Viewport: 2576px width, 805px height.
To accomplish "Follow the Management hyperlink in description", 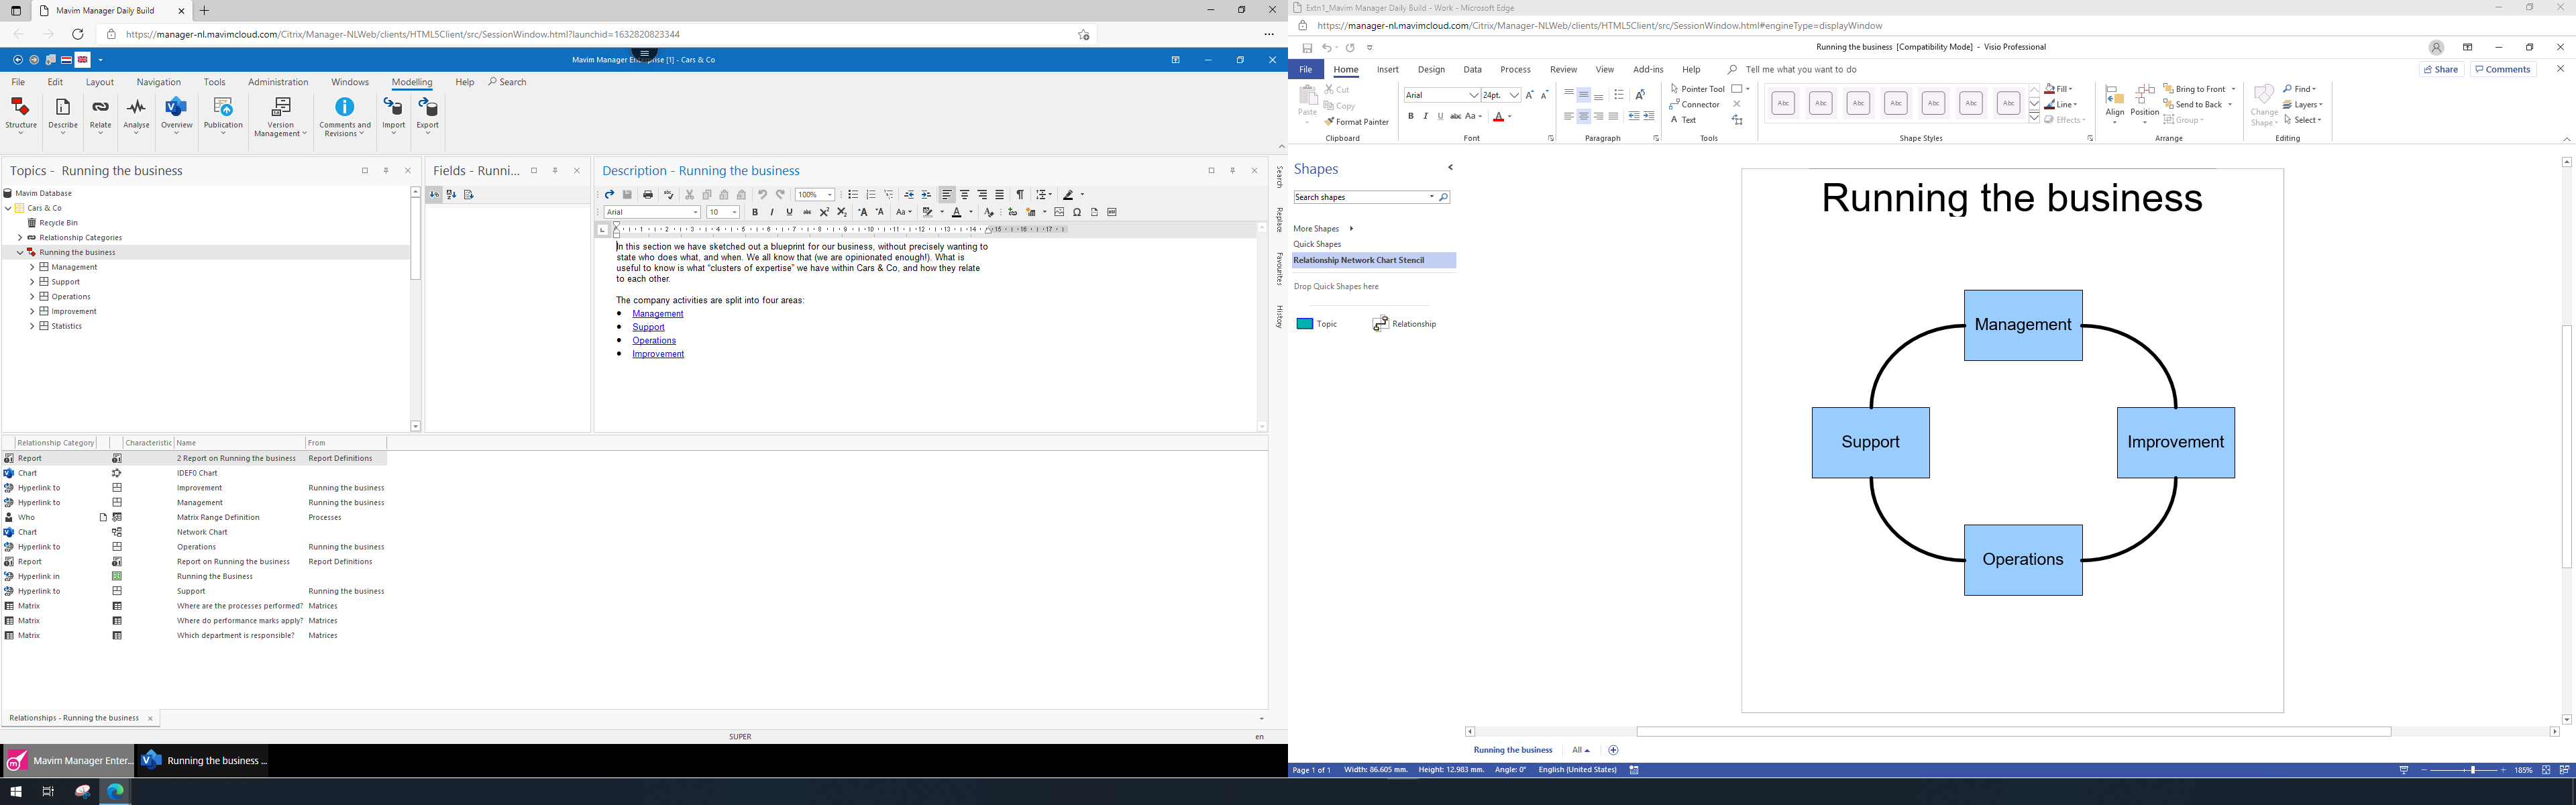I will (658, 314).
